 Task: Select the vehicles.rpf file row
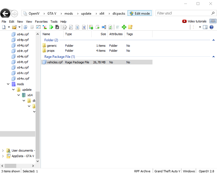(97, 62)
